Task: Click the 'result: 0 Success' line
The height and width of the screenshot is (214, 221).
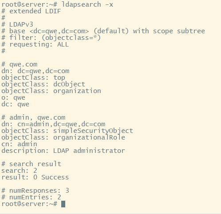Action: tap(35, 177)
